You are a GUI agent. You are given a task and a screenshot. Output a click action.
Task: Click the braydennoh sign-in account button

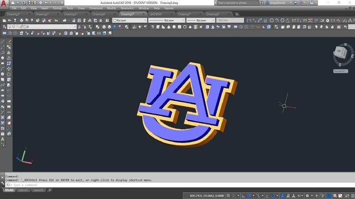(278, 3)
